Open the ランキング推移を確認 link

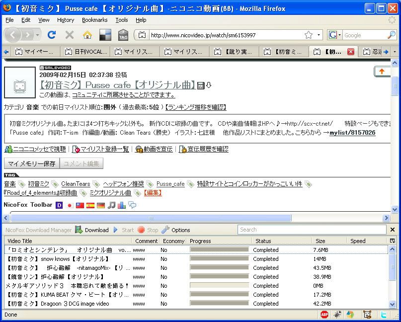196,107
